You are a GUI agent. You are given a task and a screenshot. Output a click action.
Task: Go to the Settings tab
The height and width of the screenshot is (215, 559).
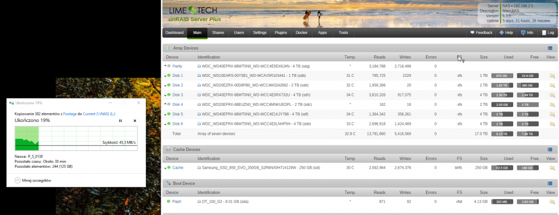(260, 33)
